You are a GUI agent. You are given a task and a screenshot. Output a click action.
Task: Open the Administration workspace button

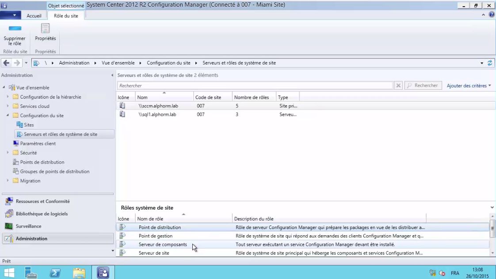[x=58, y=238]
